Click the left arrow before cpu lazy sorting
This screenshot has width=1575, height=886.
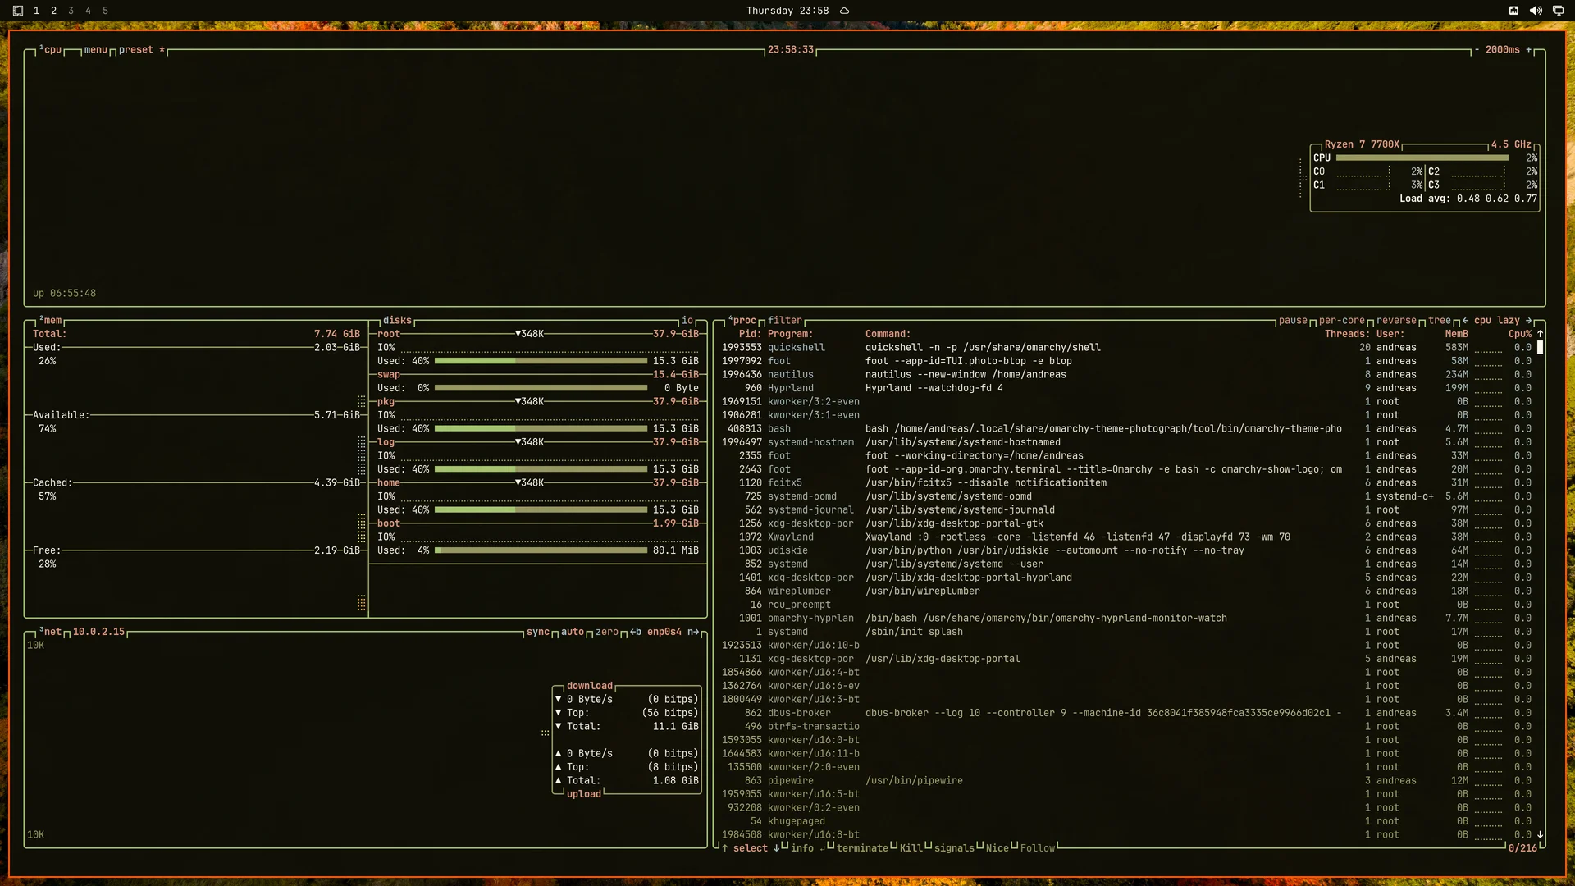pos(1465,321)
